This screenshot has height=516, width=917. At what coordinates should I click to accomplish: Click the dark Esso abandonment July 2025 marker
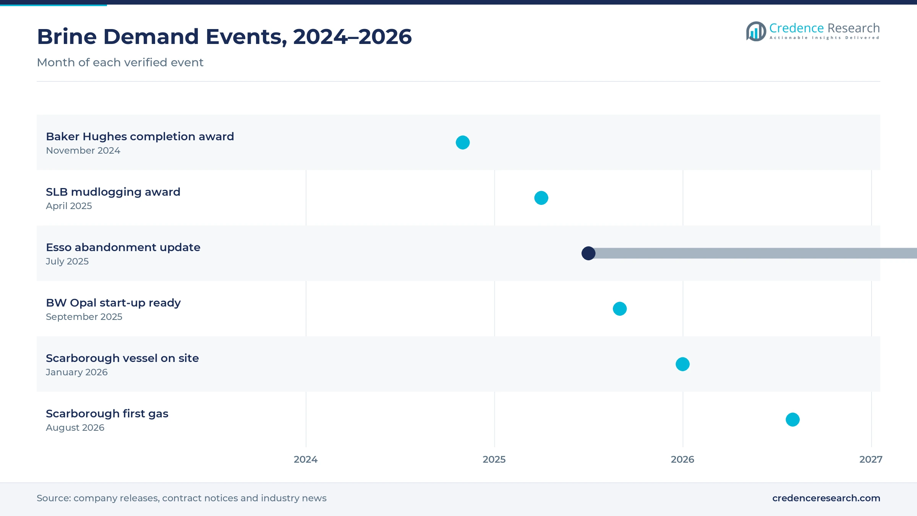coord(588,253)
